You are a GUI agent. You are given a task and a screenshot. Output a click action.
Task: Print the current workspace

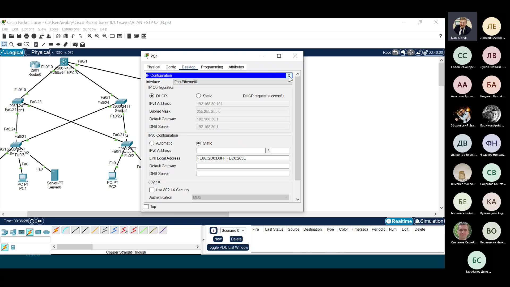[x=27, y=36]
